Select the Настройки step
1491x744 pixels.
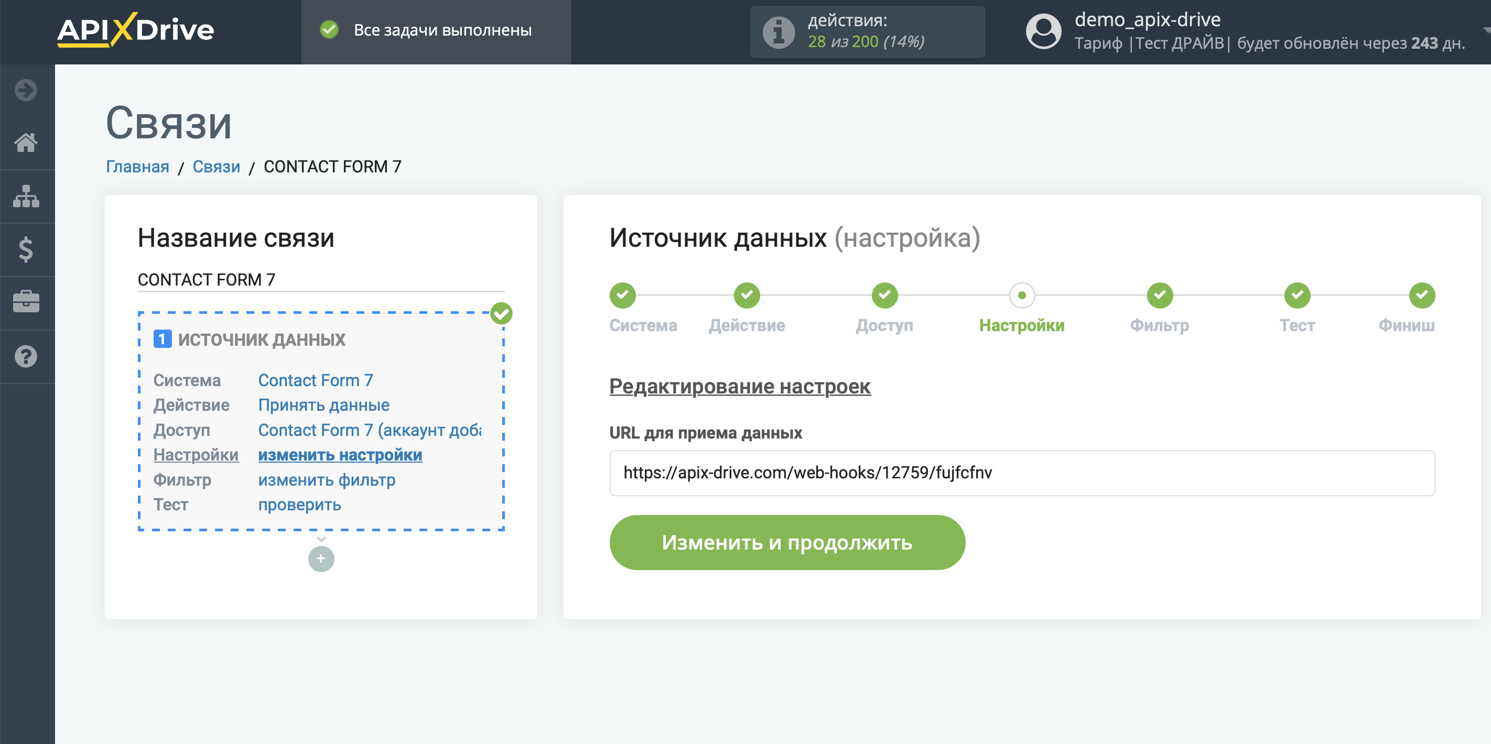coord(1022,296)
